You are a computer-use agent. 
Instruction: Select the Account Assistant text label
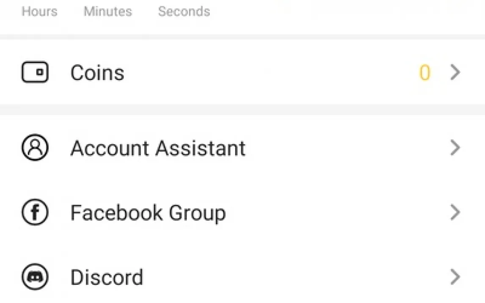tap(158, 148)
